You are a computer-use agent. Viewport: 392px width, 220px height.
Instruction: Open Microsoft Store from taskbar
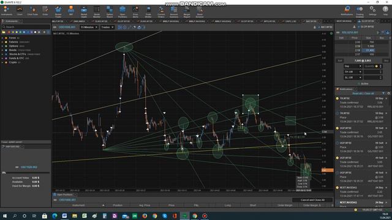pos(45,216)
